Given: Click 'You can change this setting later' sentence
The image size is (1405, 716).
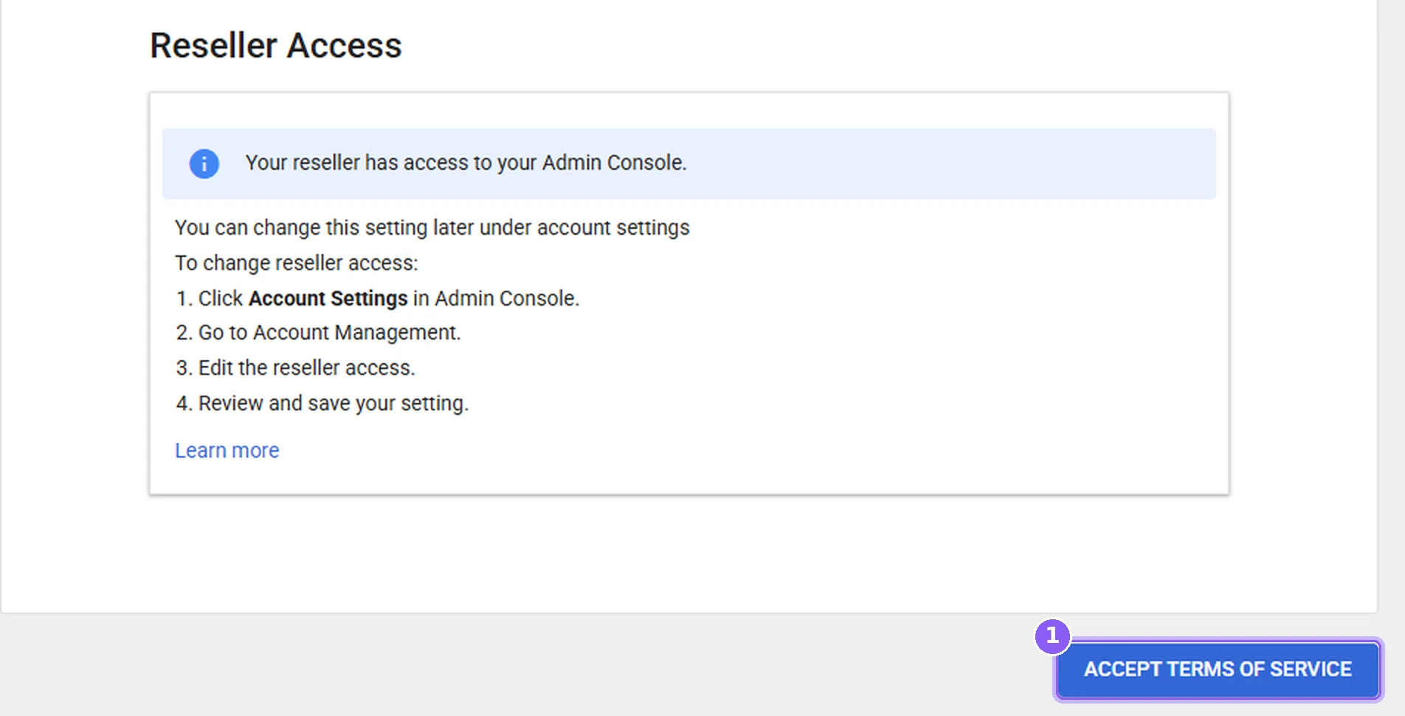Looking at the screenshot, I should click(432, 227).
